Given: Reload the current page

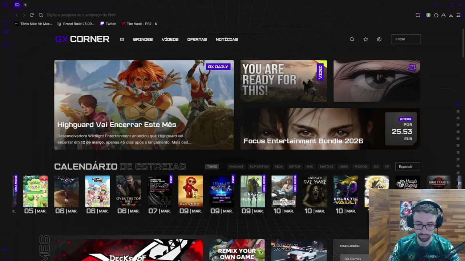Looking at the screenshot, I should [x=32, y=15].
